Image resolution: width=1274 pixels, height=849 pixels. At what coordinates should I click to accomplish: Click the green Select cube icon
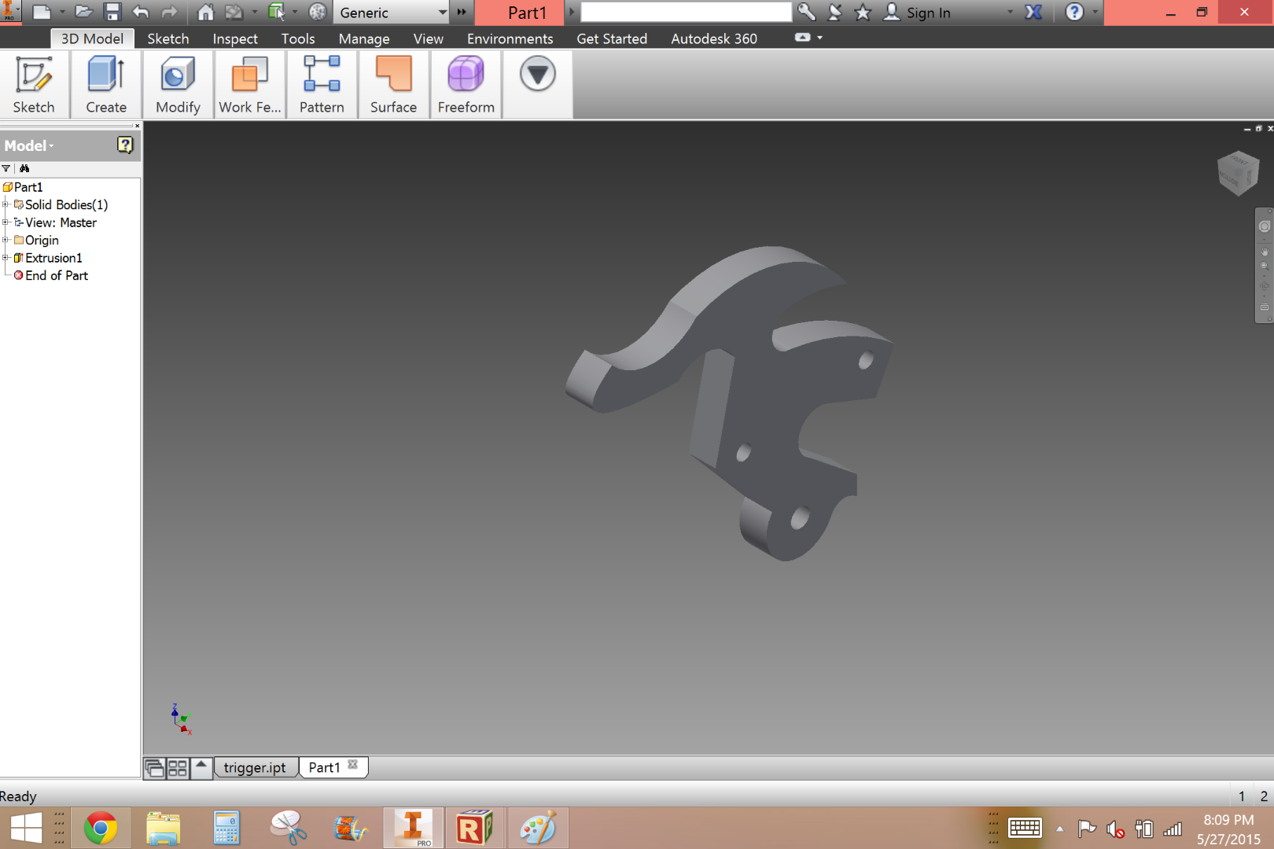pos(276,12)
